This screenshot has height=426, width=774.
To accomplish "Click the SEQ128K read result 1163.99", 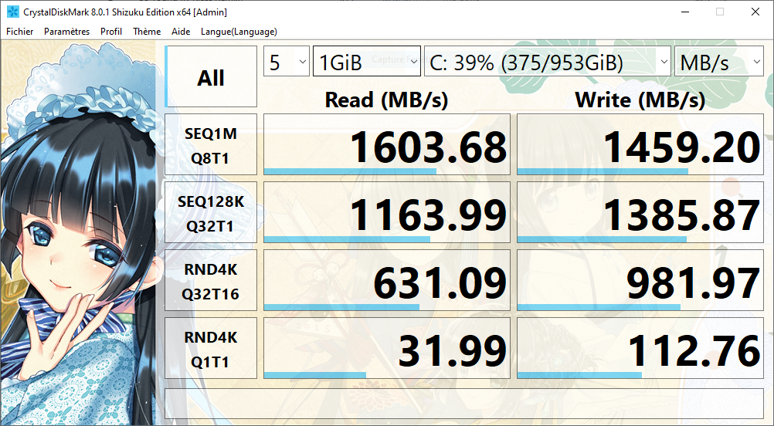I will click(x=387, y=212).
